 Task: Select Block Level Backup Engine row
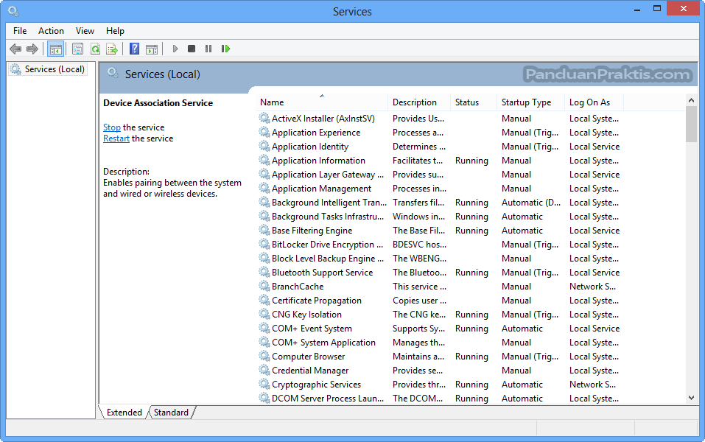tap(439, 258)
